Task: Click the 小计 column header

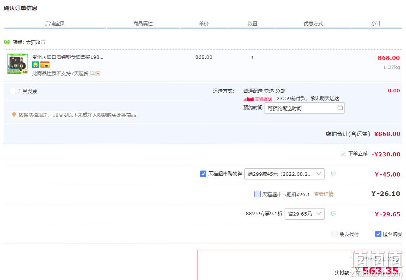Action: pos(376,23)
